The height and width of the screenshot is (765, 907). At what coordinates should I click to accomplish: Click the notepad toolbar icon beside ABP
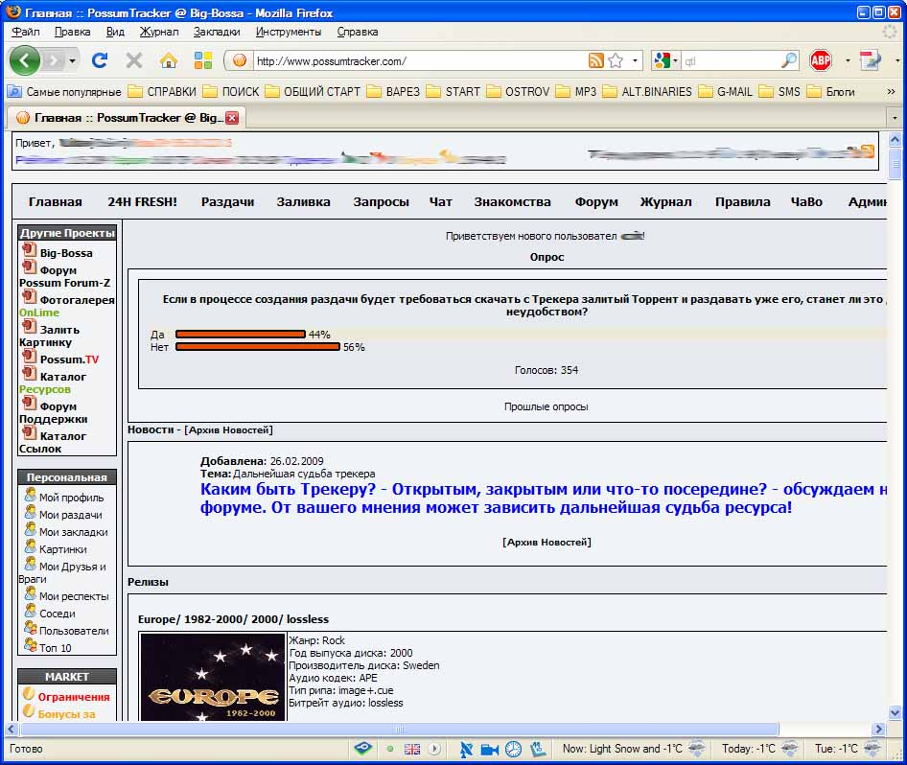pyautogui.click(x=870, y=60)
